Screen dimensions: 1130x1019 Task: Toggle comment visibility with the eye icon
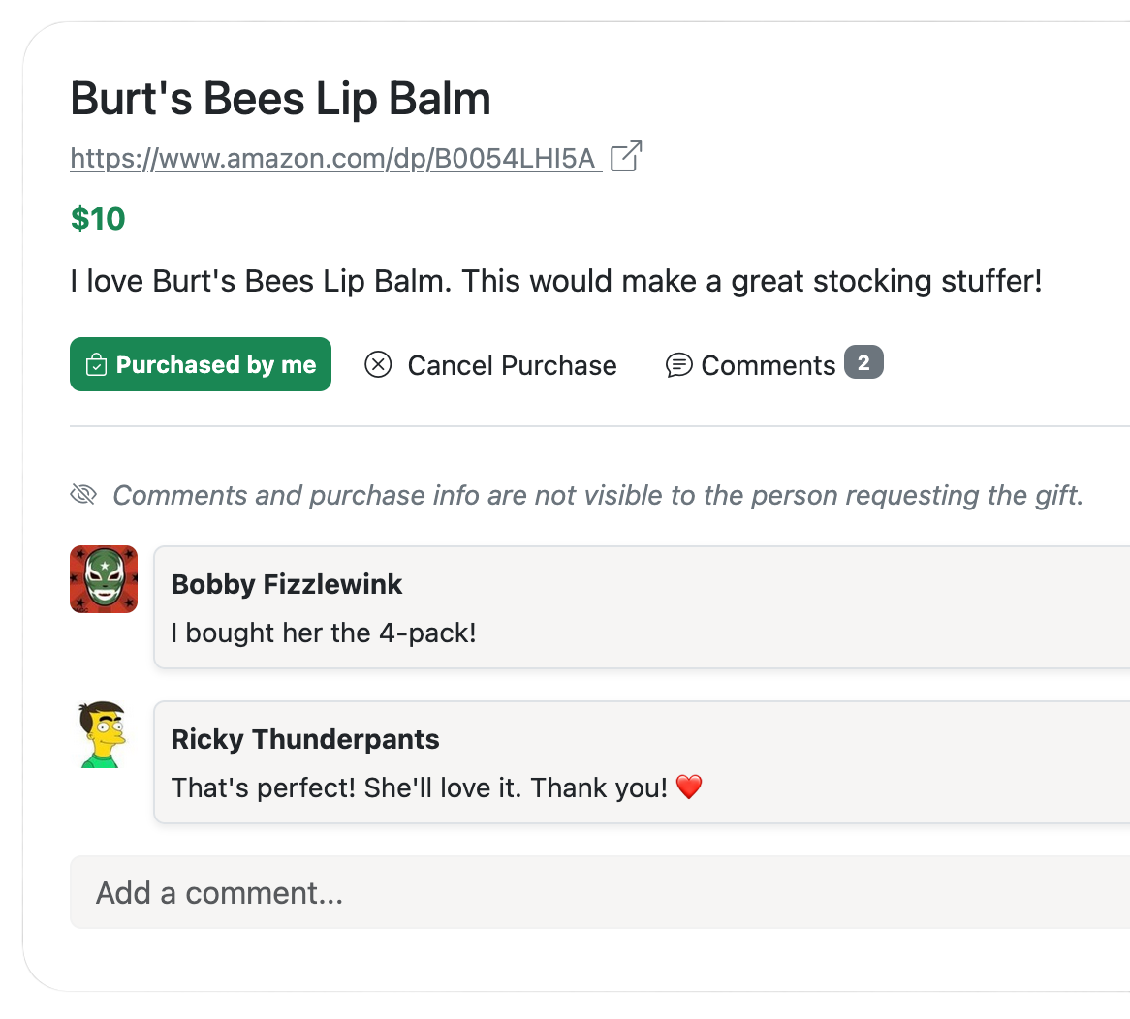tap(83, 494)
